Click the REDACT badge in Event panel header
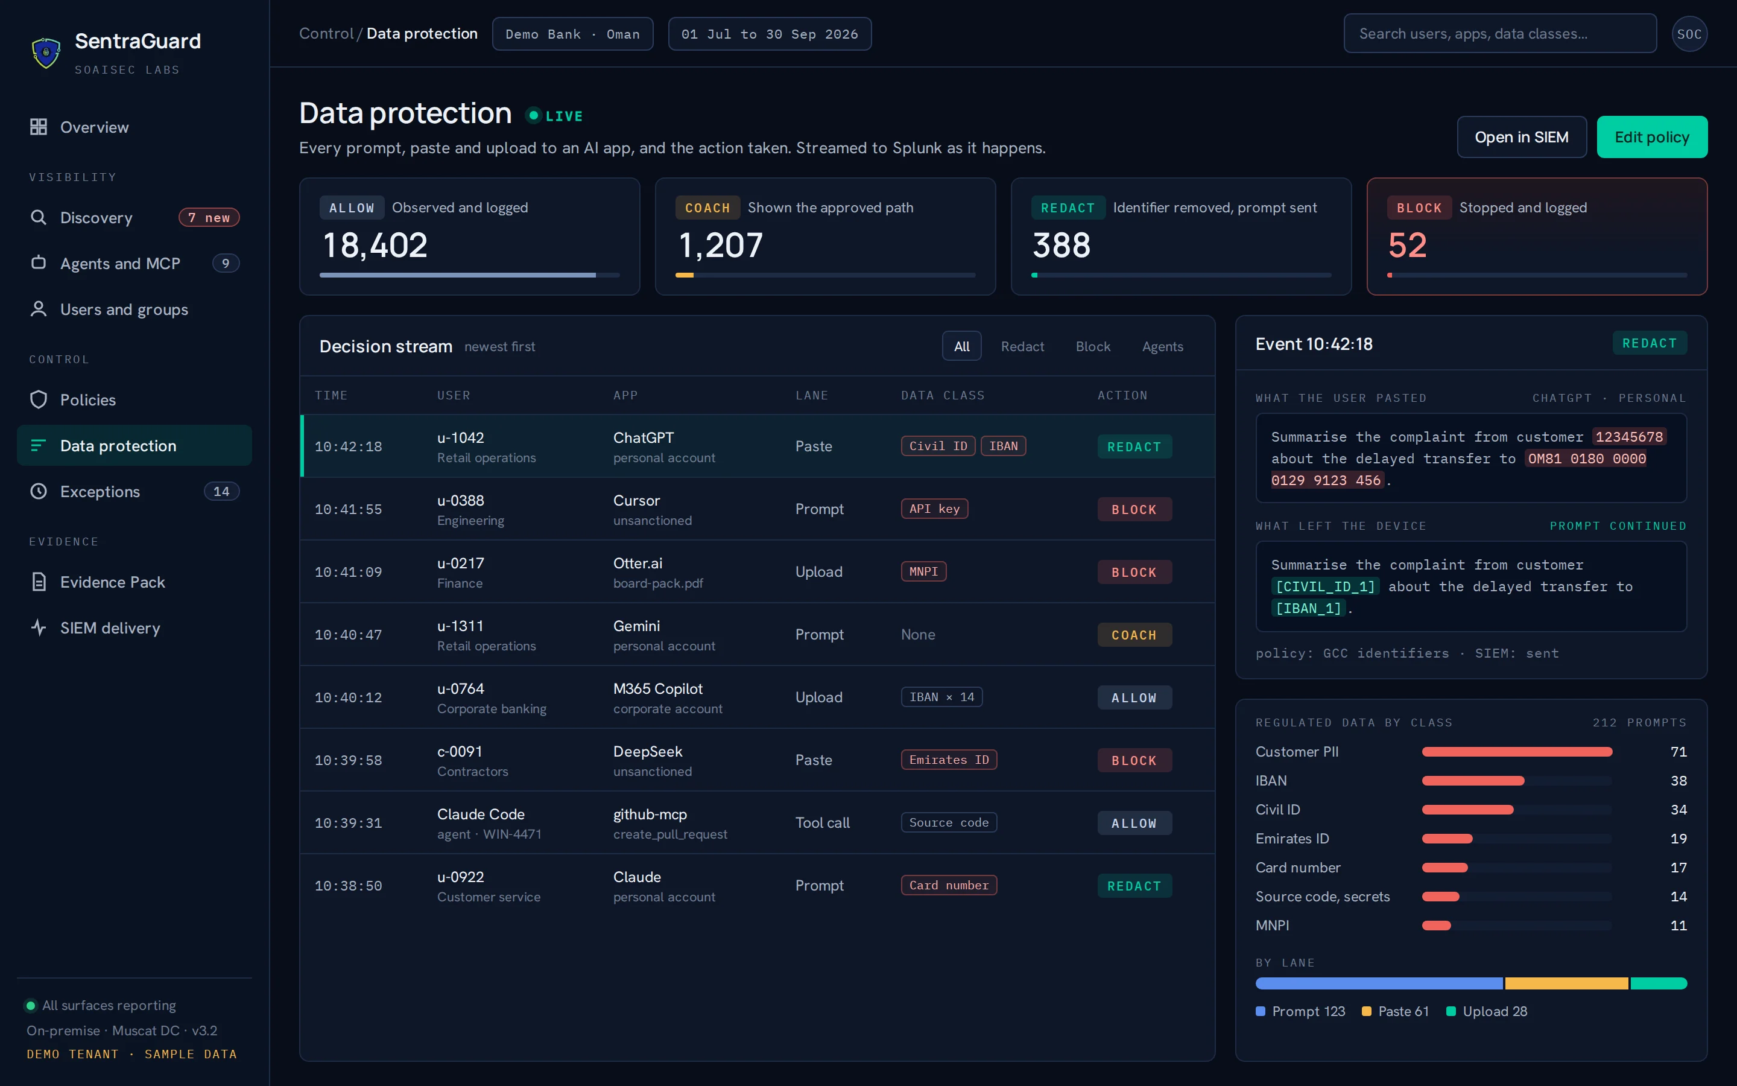The image size is (1737, 1086). pos(1650,343)
